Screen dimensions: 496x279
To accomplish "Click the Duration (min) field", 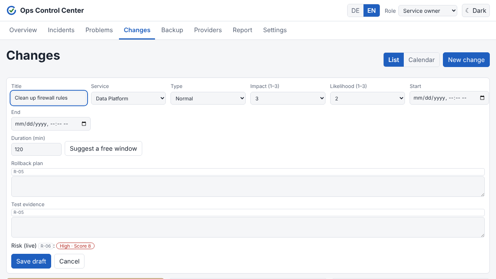I will pos(36,149).
